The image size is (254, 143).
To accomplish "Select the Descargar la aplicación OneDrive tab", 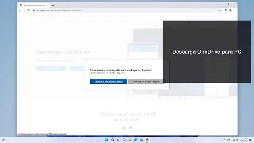I will pos(34,5).
